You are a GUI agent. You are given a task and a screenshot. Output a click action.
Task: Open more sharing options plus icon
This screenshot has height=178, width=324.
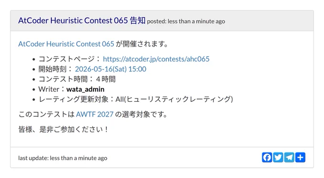(x=300, y=158)
